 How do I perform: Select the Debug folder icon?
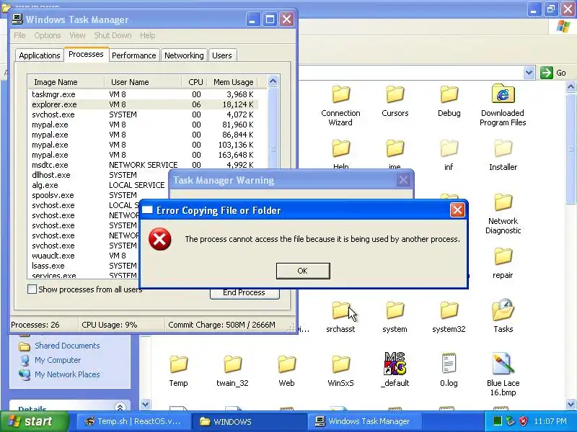pos(449,94)
